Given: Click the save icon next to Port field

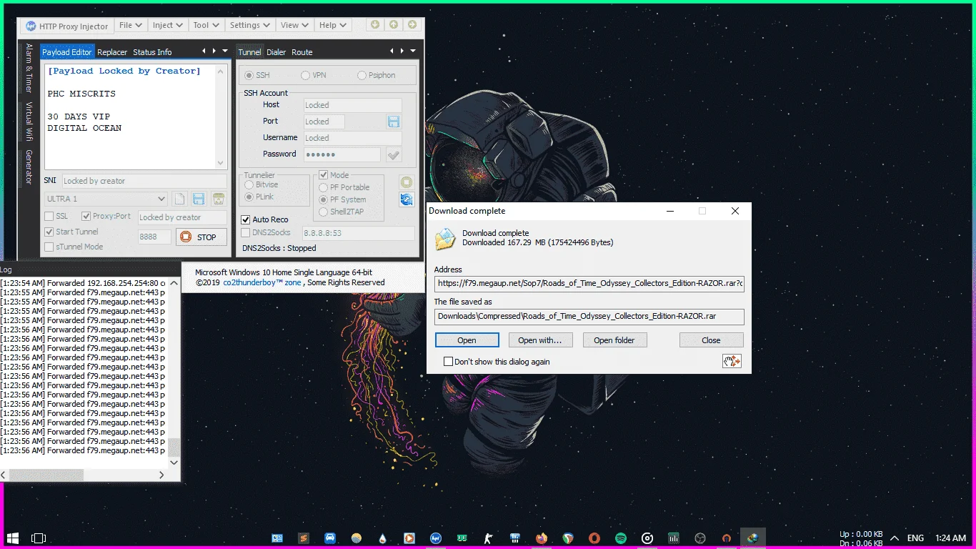Looking at the screenshot, I should click(x=394, y=122).
